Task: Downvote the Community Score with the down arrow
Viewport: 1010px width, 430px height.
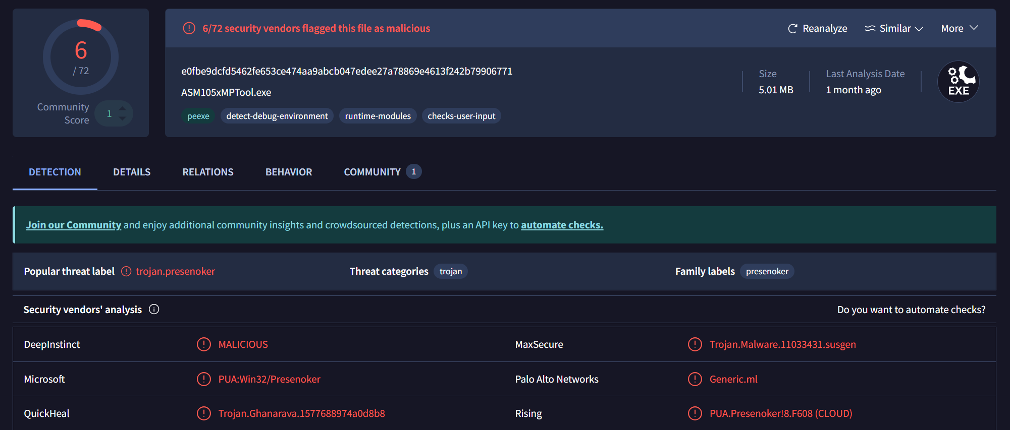Action: point(122,119)
